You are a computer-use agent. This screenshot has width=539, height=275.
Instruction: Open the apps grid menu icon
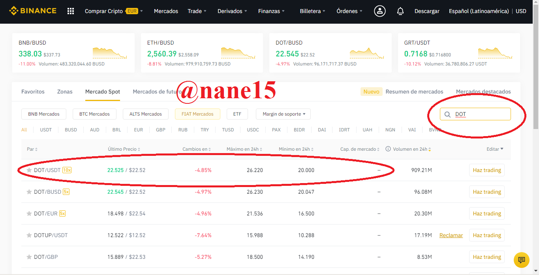71,11
